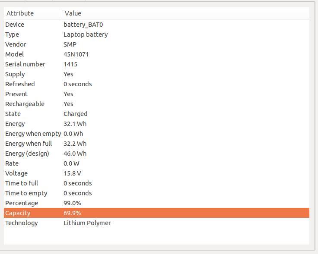The image size is (318, 254).
Task: Select the Model row
Action: click(156, 54)
